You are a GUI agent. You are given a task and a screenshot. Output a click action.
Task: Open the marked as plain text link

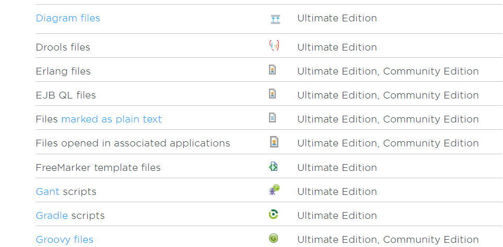pos(111,119)
